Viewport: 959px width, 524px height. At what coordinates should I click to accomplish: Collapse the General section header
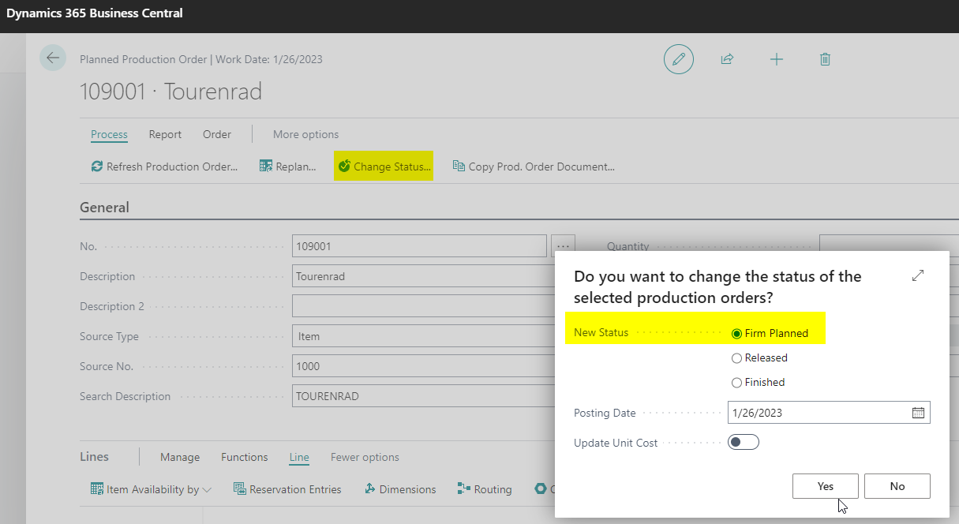(x=104, y=208)
